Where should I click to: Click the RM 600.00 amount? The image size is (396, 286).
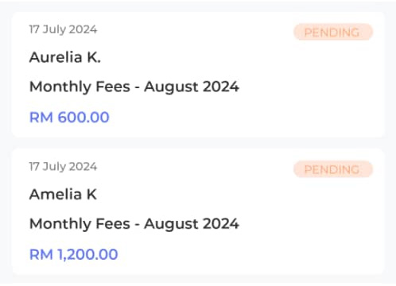click(x=69, y=117)
